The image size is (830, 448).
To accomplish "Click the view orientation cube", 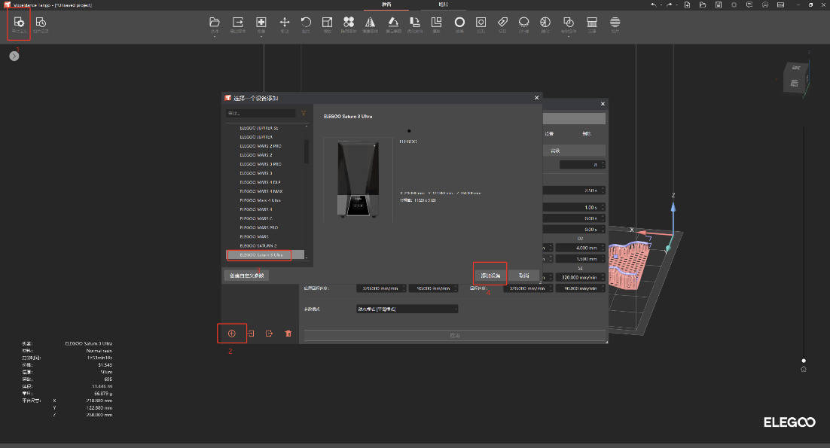I will coord(795,78).
